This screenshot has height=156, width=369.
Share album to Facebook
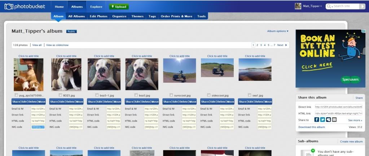pyautogui.click(x=317, y=120)
